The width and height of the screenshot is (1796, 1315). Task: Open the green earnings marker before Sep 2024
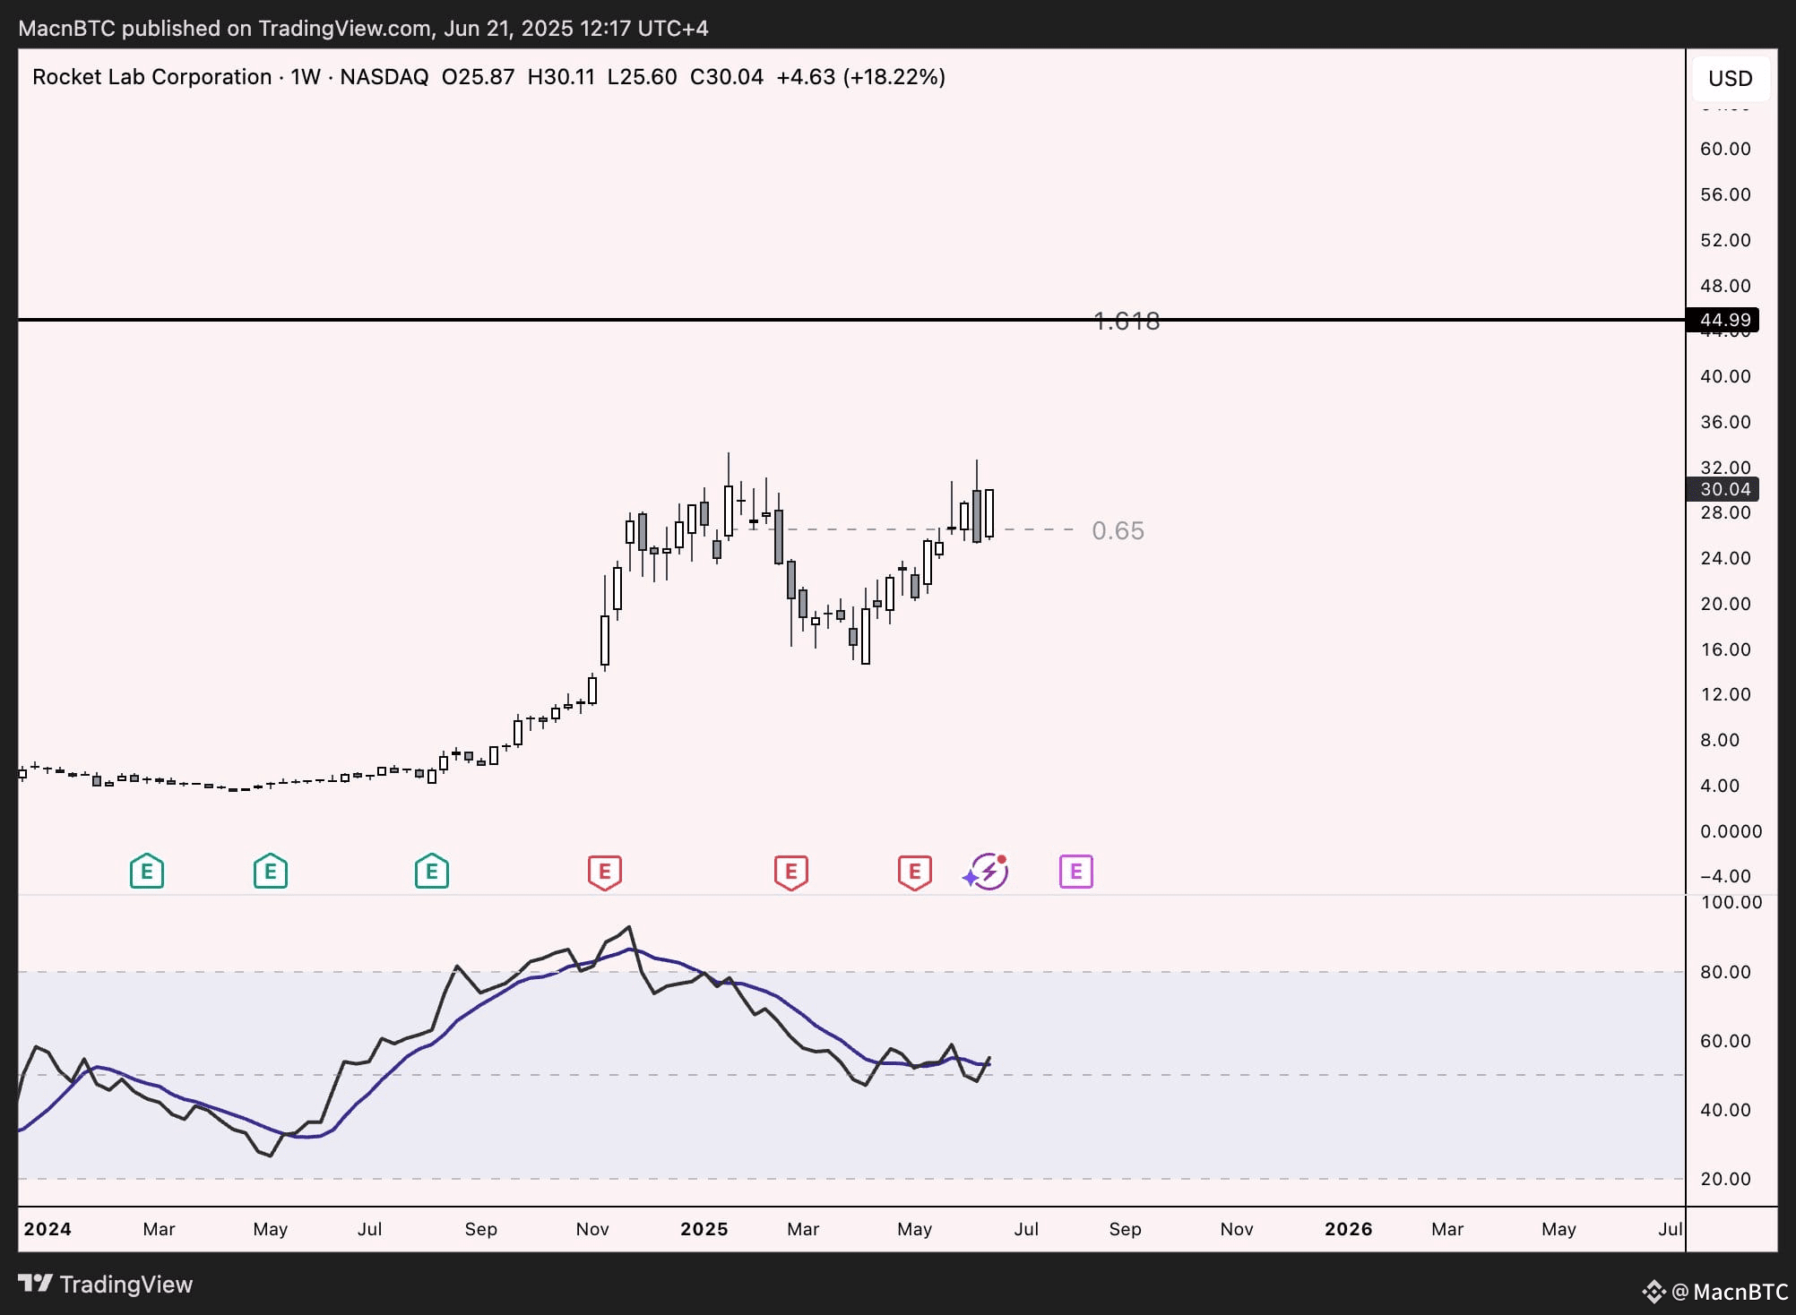point(432,871)
